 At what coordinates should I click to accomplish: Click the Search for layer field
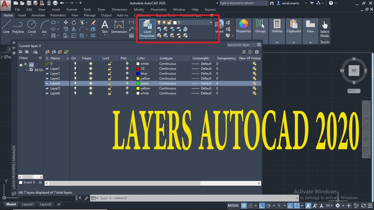241,45
